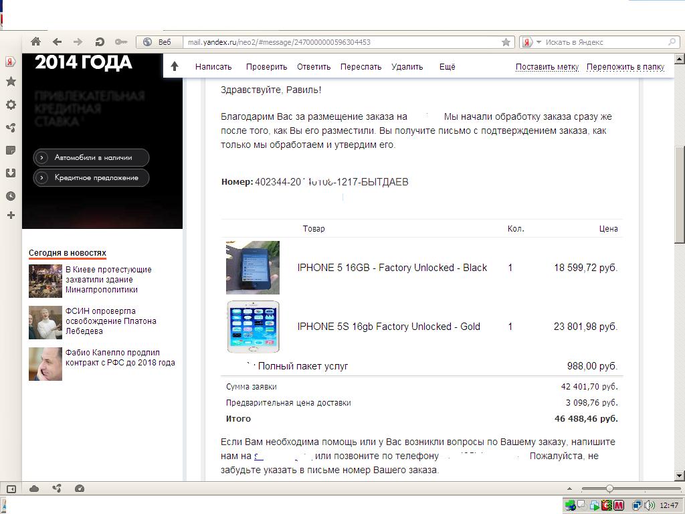Screen dimensions: 685x514
Task: Click the address bar URL
Action: coord(279,42)
